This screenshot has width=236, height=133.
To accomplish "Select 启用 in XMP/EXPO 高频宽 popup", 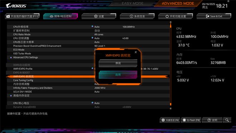I will coord(118,75).
